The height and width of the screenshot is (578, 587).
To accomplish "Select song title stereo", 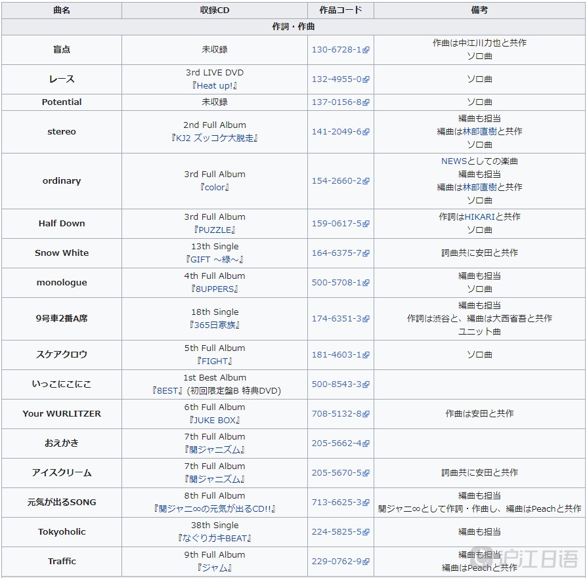I will (62, 132).
